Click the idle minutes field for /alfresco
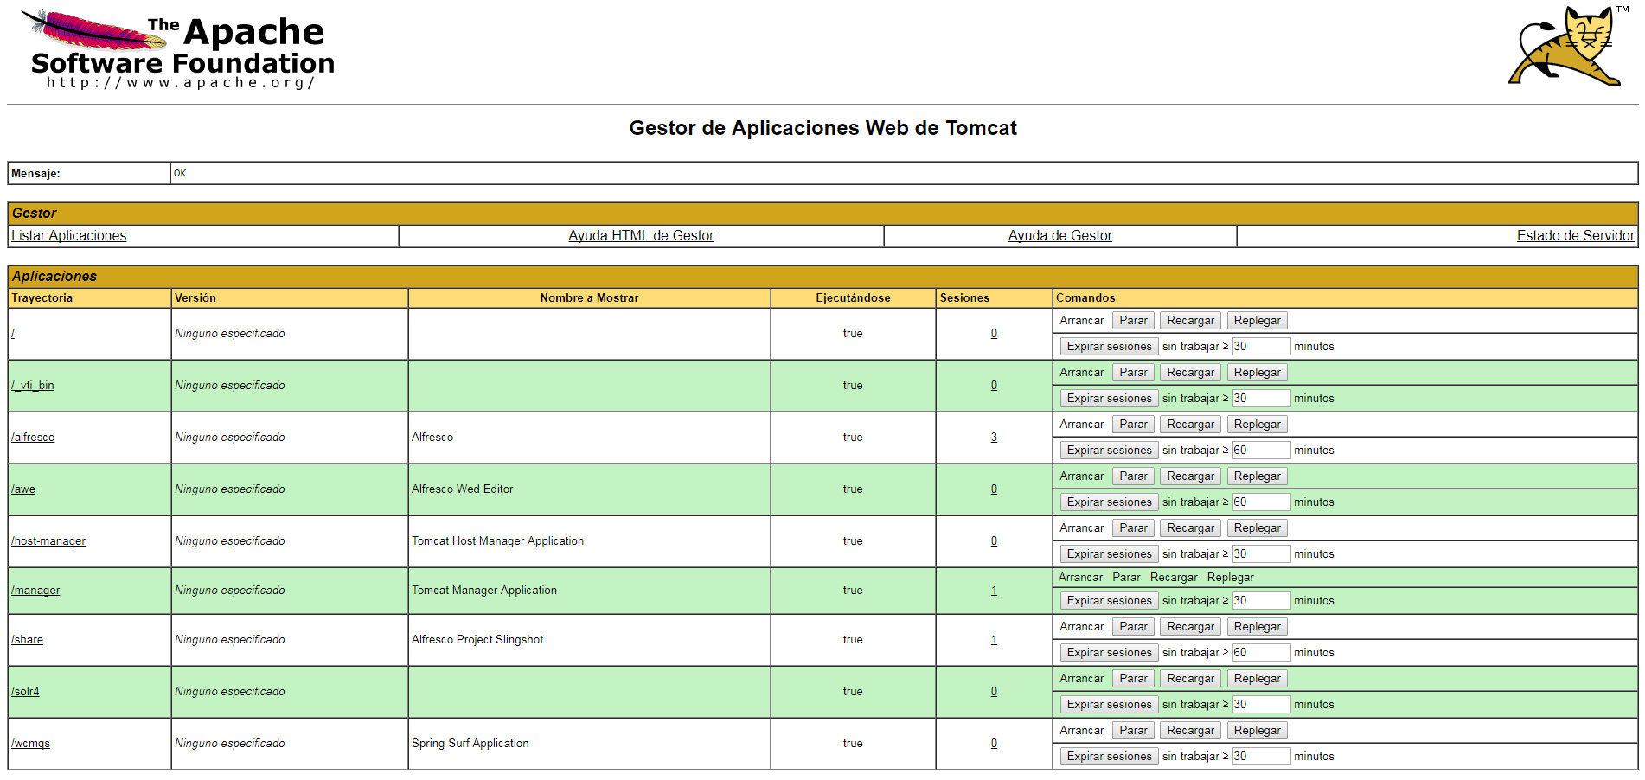1645x780 pixels. (x=1260, y=451)
